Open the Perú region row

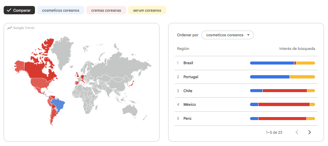[x=246, y=118]
